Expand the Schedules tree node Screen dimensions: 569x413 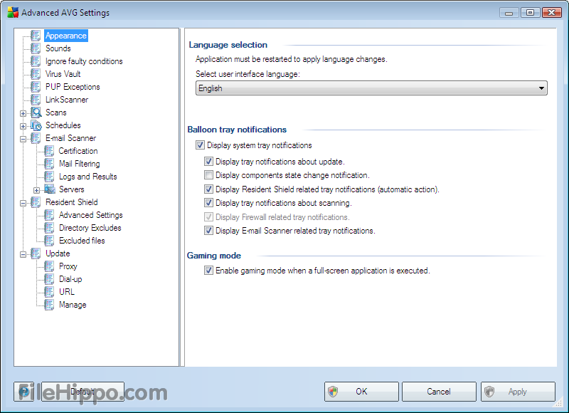tap(23, 127)
